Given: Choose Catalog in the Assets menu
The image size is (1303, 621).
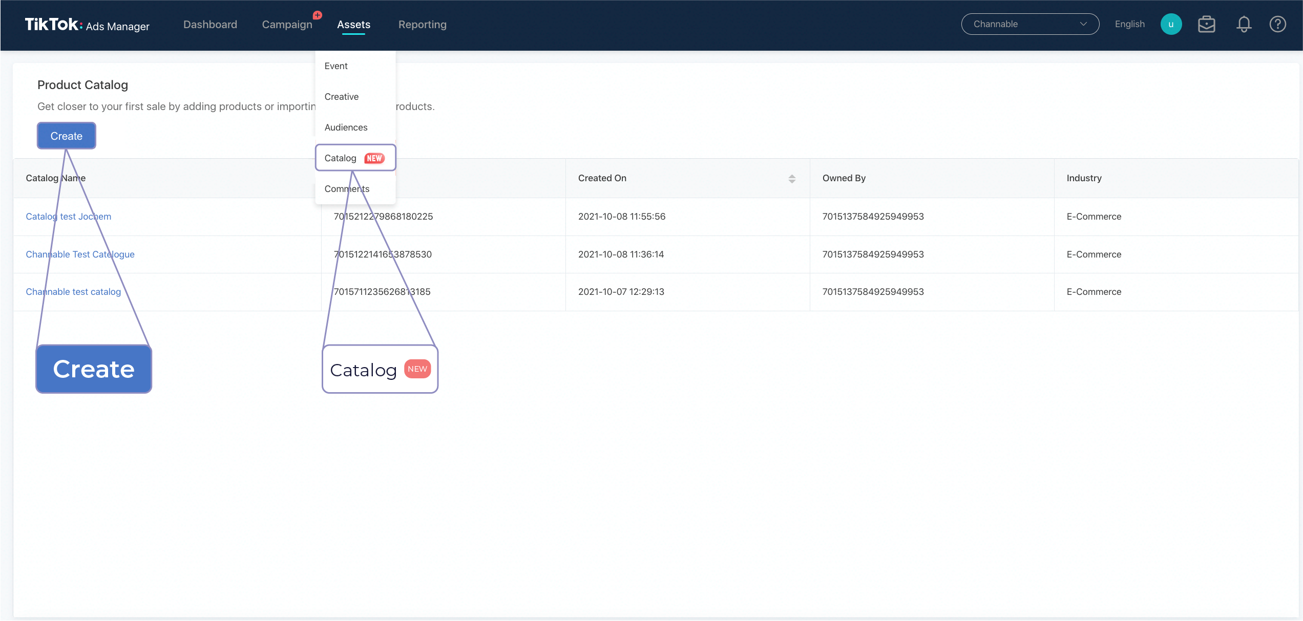Looking at the screenshot, I should pyautogui.click(x=355, y=158).
